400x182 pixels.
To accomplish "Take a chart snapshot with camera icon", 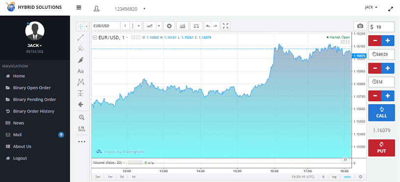I will coord(360,26).
